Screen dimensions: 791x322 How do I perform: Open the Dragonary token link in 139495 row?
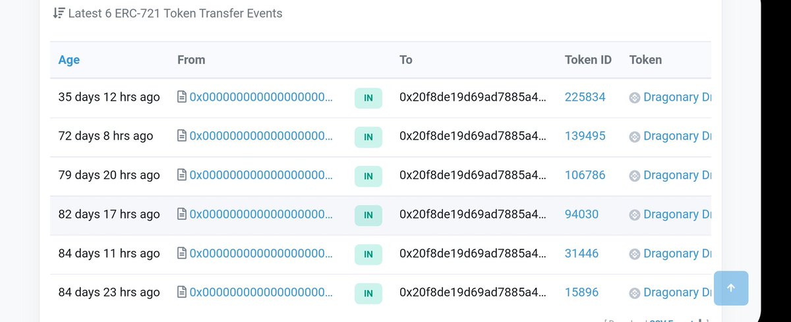(x=677, y=136)
